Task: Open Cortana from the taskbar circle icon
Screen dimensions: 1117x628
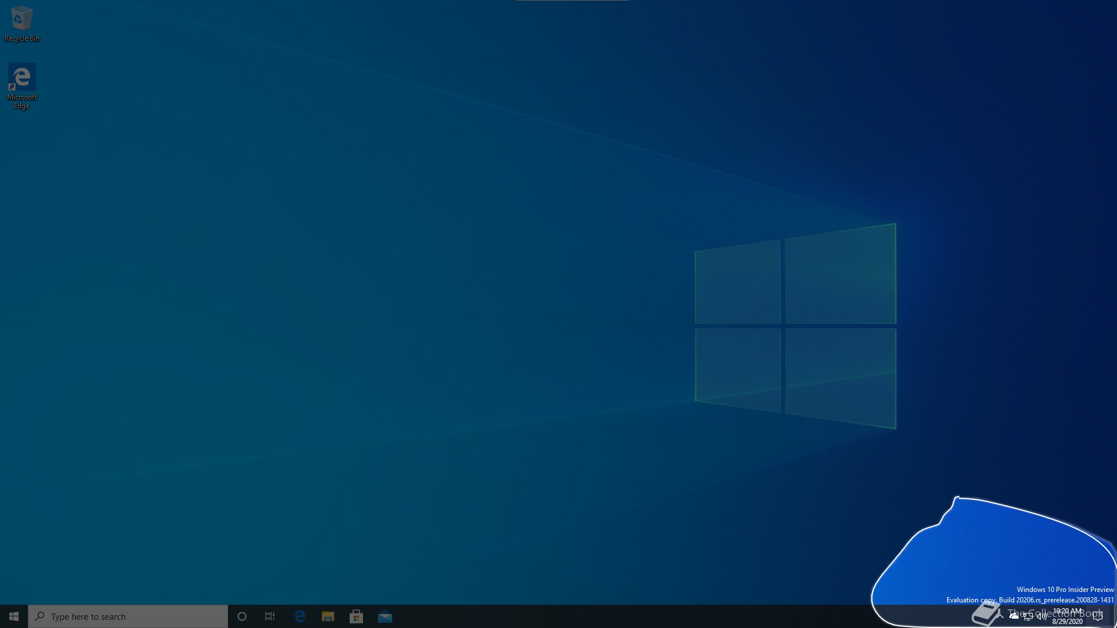Action: [x=242, y=616]
